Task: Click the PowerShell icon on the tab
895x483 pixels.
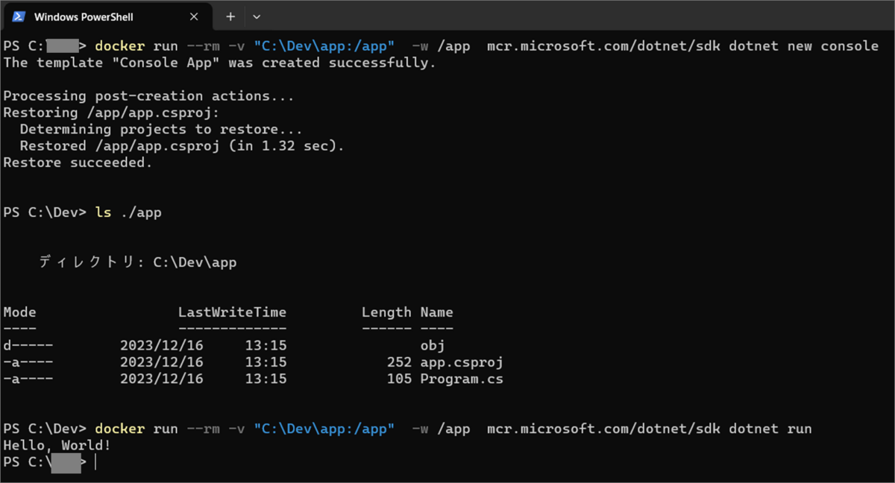Action: click(x=19, y=16)
